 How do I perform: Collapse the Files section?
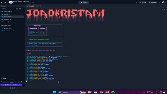point(1,9)
